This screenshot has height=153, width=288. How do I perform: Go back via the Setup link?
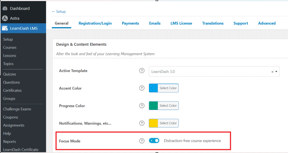pos(59,12)
